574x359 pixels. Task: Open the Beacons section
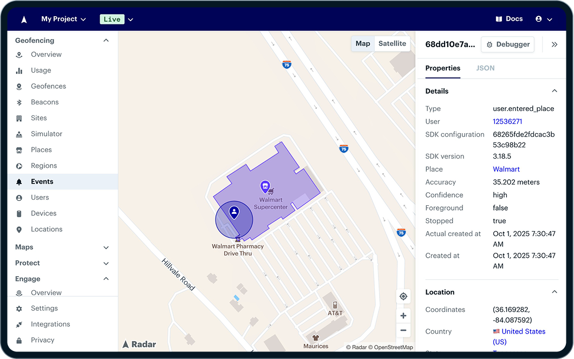click(44, 102)
